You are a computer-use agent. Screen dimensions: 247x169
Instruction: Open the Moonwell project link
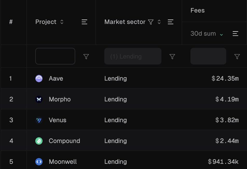coord(63,162)
